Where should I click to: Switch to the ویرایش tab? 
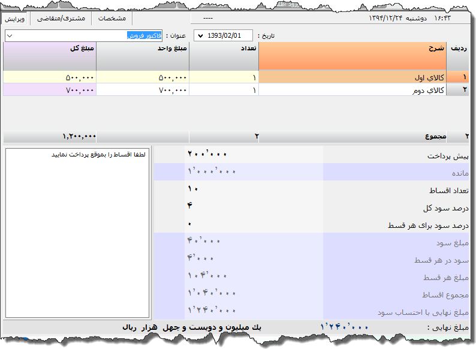[x=16, y=19]
